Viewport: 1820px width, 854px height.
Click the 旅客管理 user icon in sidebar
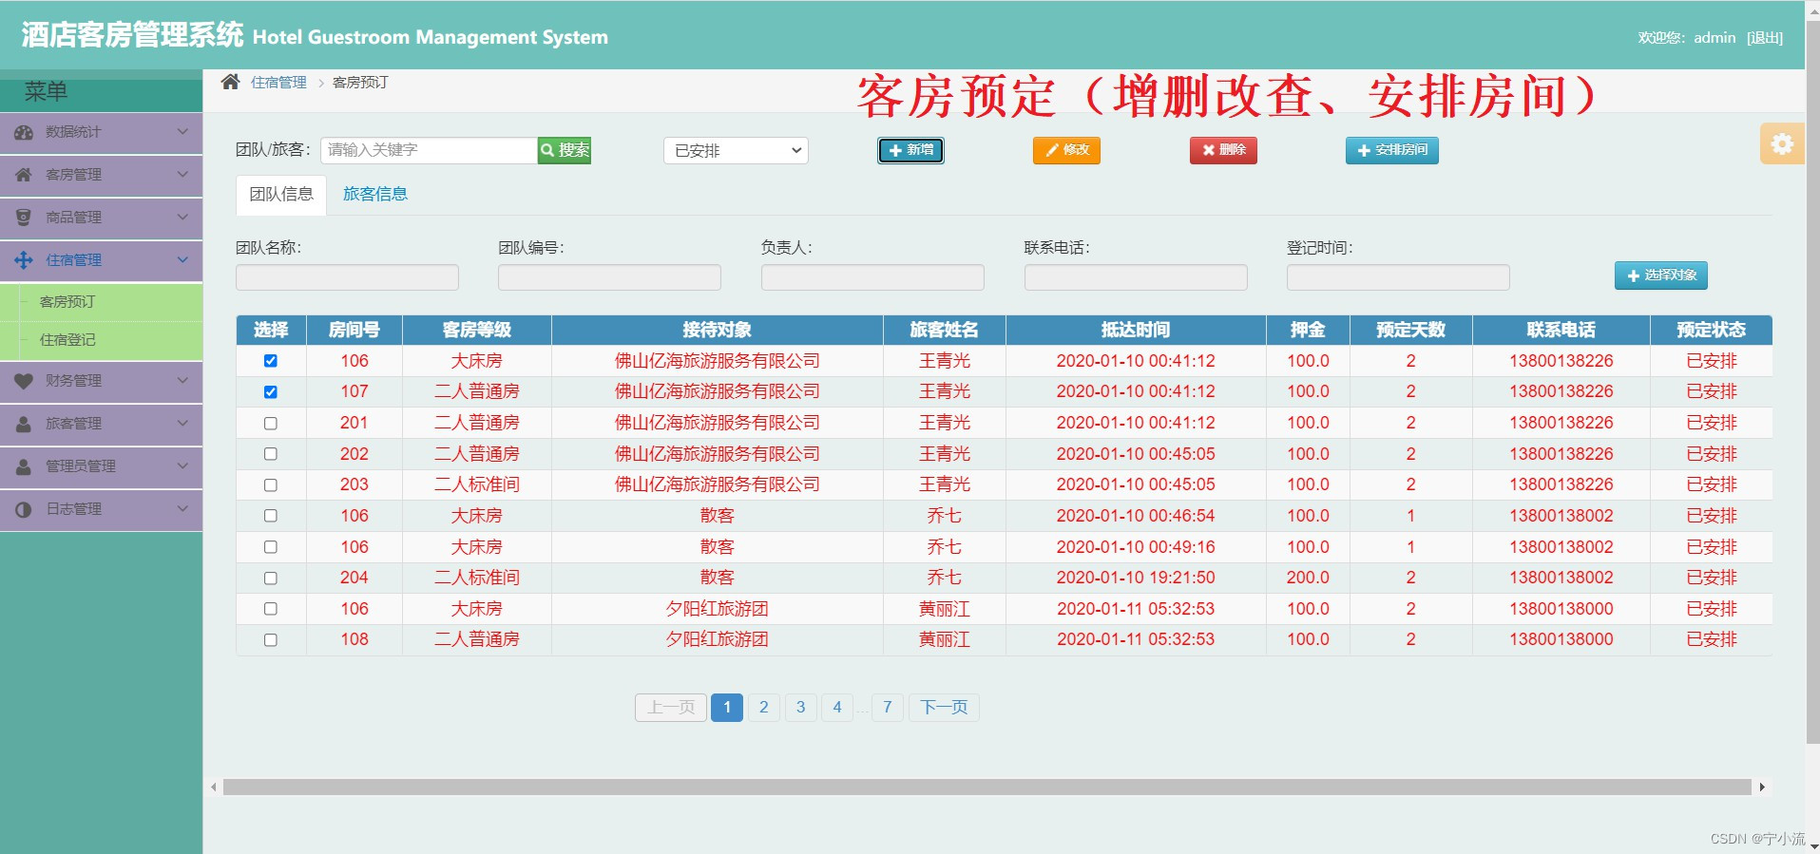(24, 424)
